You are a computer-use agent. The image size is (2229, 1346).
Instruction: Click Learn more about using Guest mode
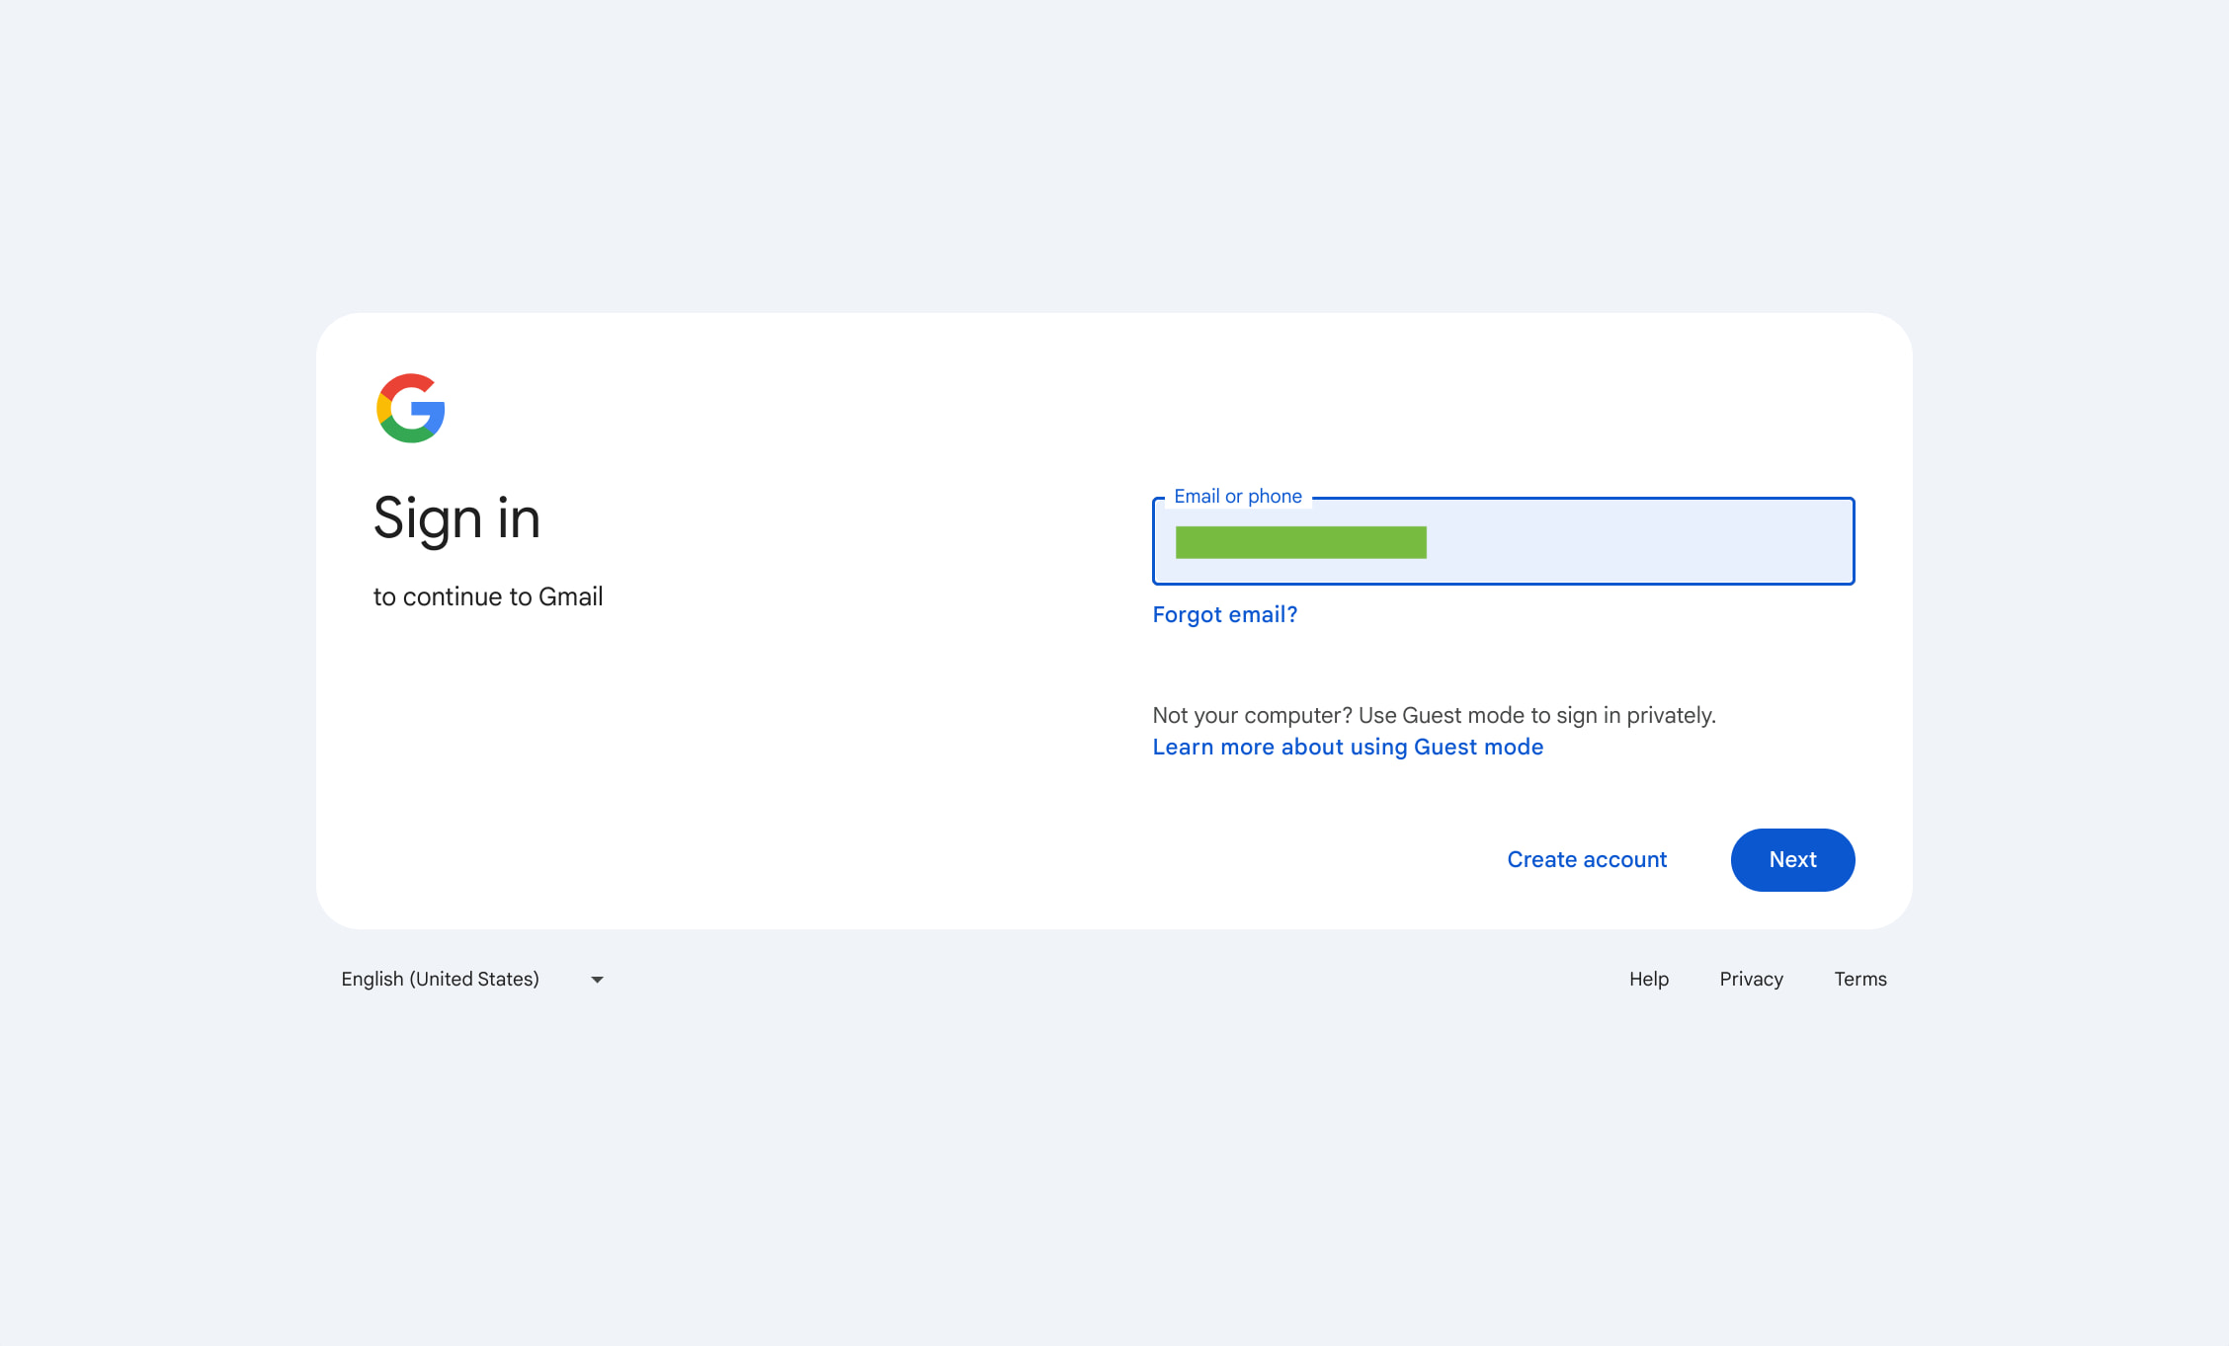(1347, 747)
